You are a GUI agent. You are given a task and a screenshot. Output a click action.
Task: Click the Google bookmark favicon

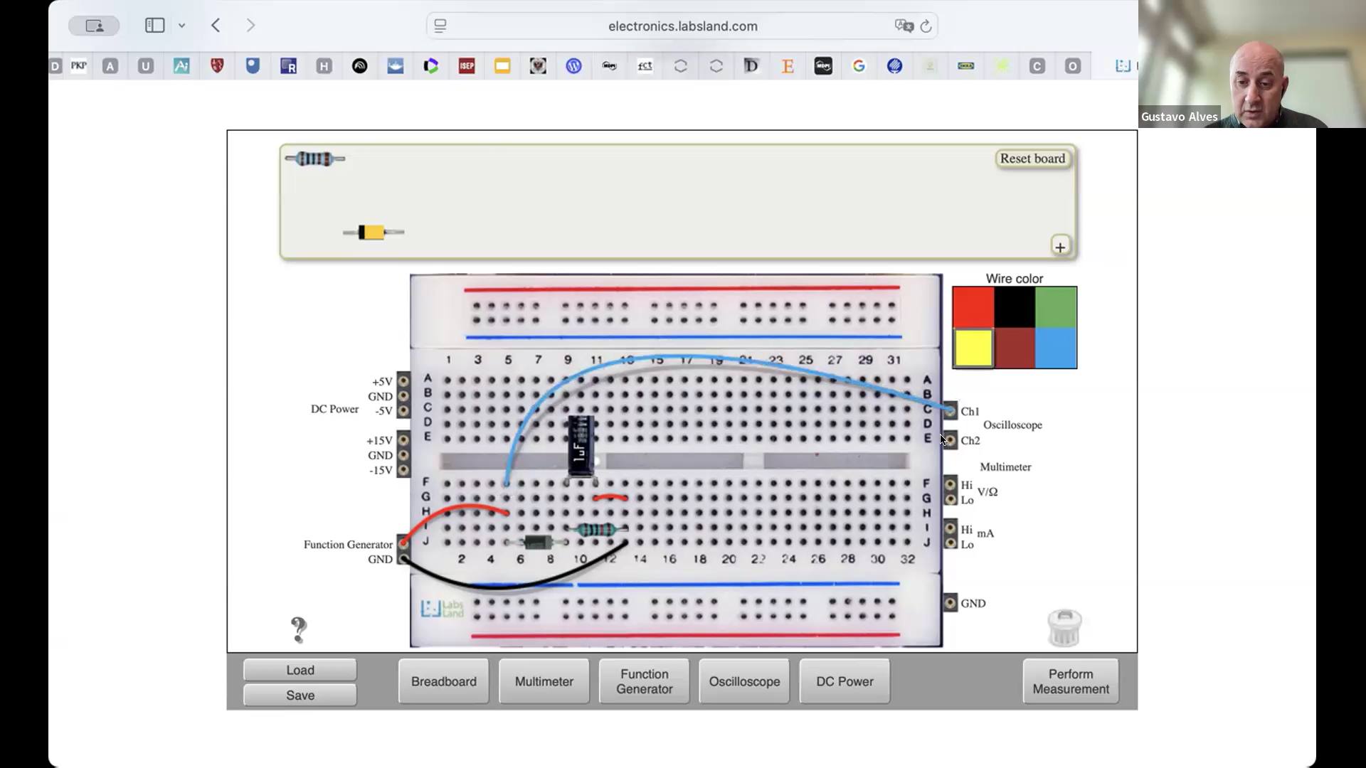coord(859,66)
